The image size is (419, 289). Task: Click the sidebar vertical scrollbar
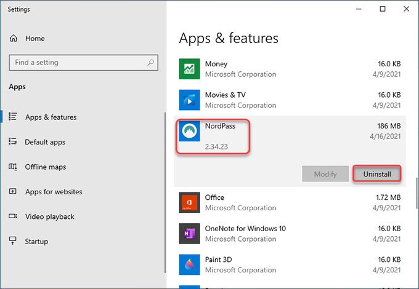click(x=165, y=192)
